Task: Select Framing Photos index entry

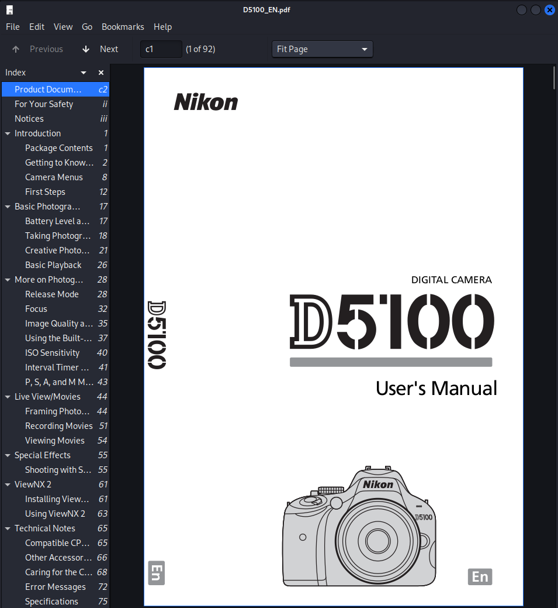Action: click(x=56, y=411)
